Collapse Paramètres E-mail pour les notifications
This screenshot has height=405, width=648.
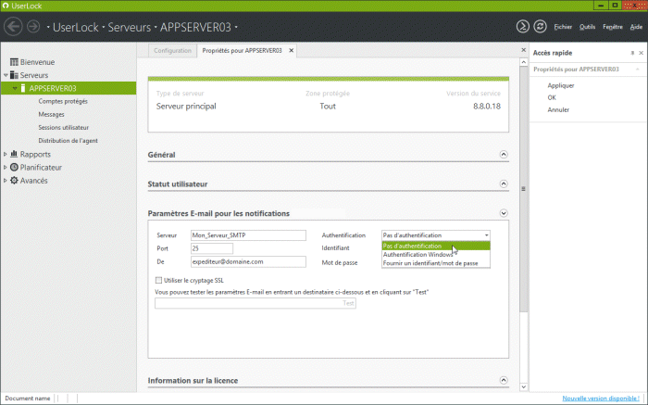coord(504,213)
